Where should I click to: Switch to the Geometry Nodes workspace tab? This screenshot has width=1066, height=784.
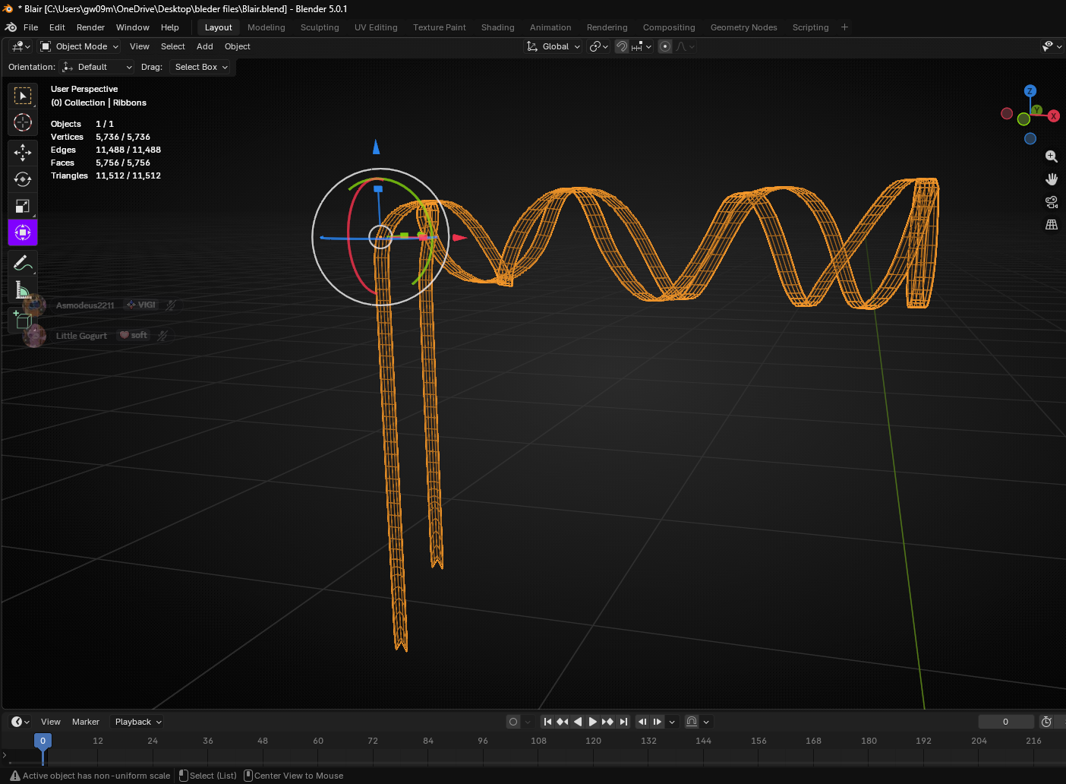point(744,27)
